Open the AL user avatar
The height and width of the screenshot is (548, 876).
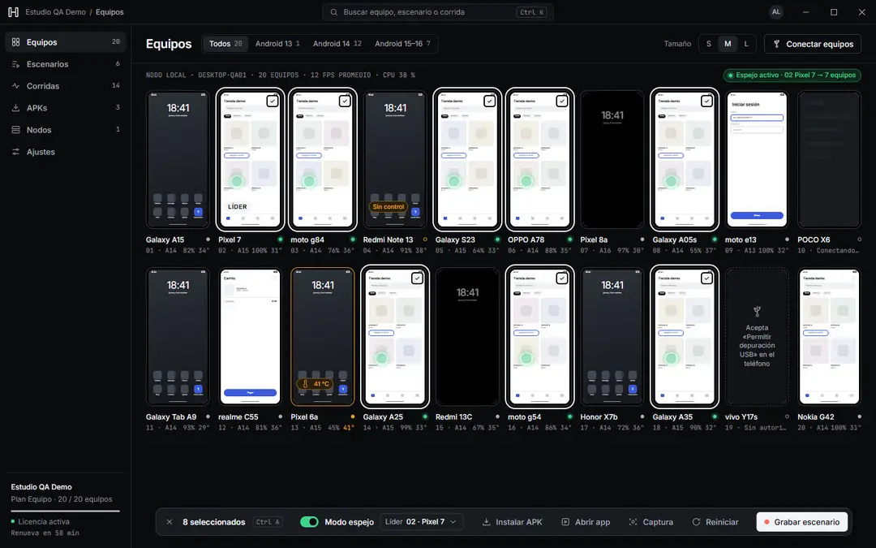click(776, 11)
